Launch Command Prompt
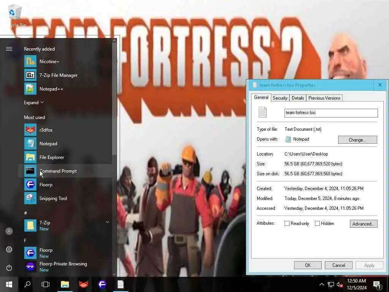 [65, 171]
